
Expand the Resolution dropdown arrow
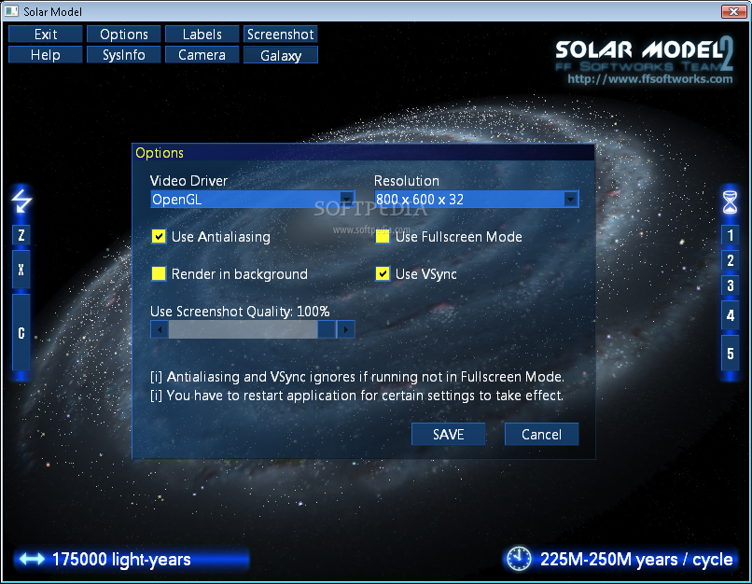coord(570,199)
